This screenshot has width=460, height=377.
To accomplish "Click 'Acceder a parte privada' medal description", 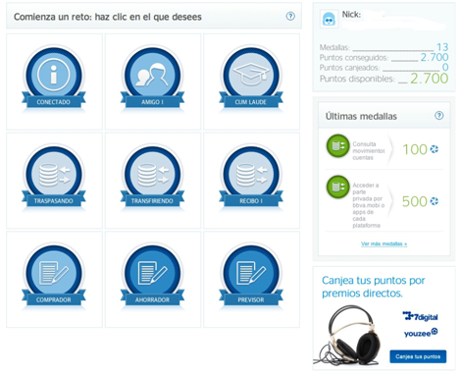I will [369, 205].
